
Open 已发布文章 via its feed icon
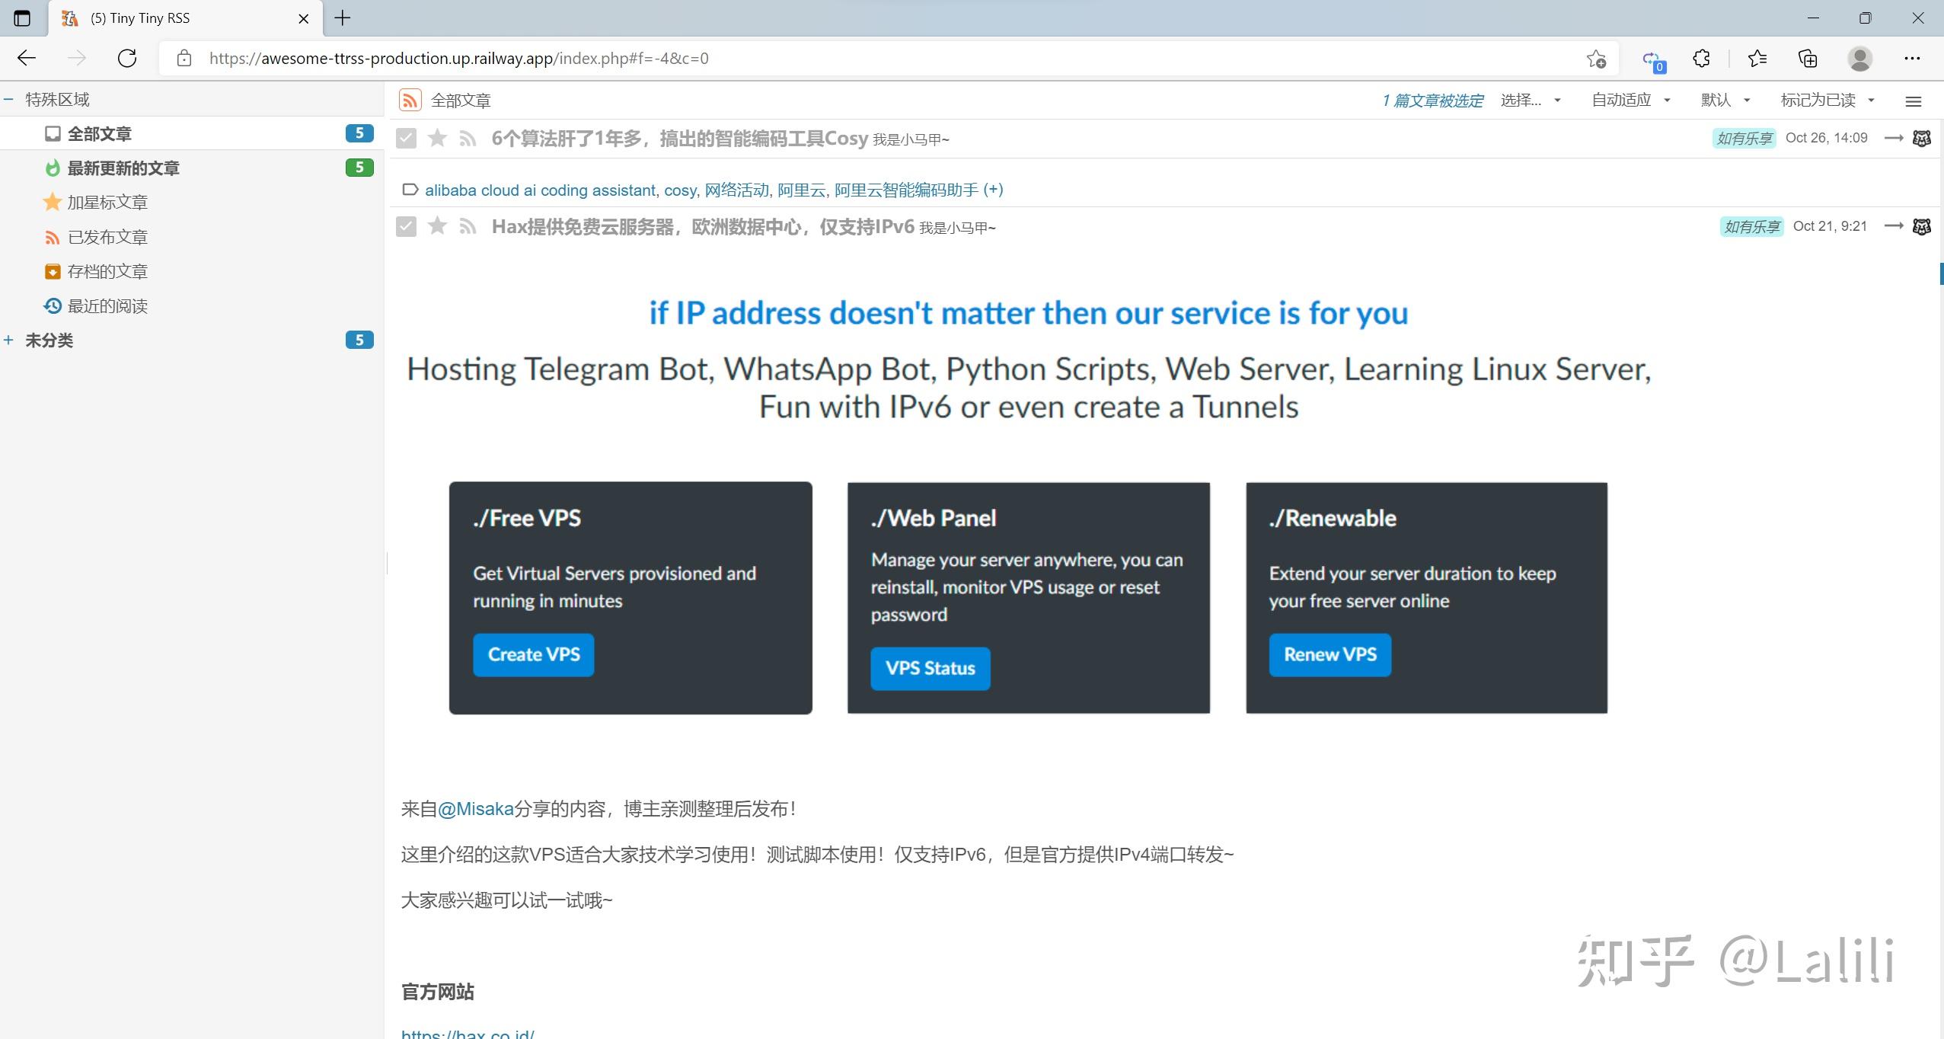(x=51, y=236)
